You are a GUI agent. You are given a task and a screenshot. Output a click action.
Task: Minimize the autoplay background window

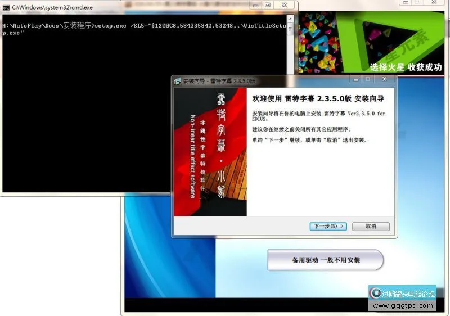point(406,2)
